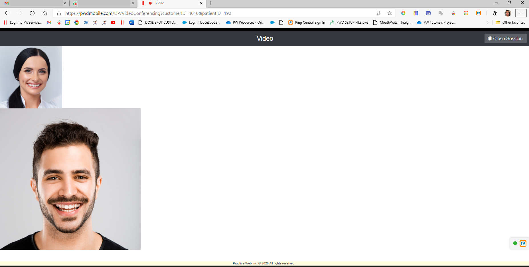
Task: Open Login | DoseSpot bookmark
Action: [201, 23]
